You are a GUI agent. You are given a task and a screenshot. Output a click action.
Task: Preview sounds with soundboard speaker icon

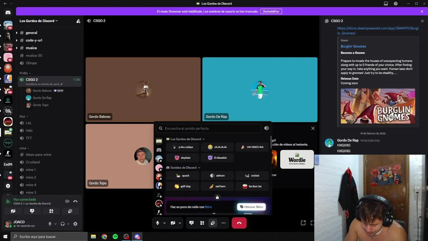pyautogui.click(x=266, y=128)
